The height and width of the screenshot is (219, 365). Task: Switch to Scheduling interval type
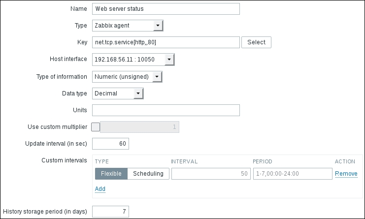point(148,174)
